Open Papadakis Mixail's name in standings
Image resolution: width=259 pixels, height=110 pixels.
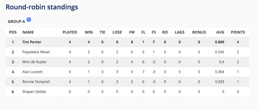click(x=36, y=52)
